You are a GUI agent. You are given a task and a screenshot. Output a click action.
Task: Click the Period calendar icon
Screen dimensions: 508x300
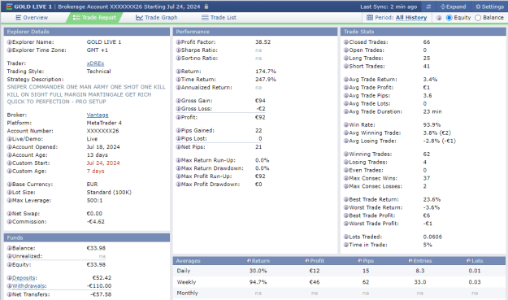pyautogui.click(x=370, y=18)
